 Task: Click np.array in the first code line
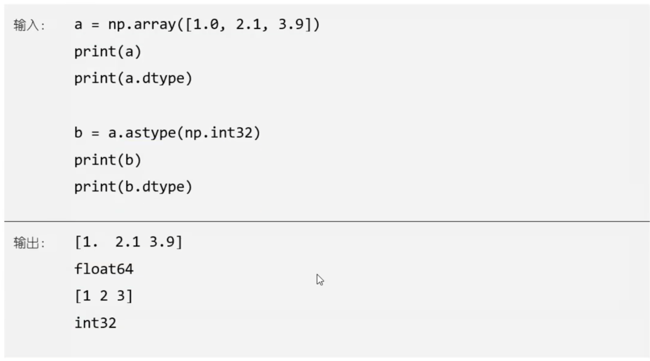coord(142,24)
